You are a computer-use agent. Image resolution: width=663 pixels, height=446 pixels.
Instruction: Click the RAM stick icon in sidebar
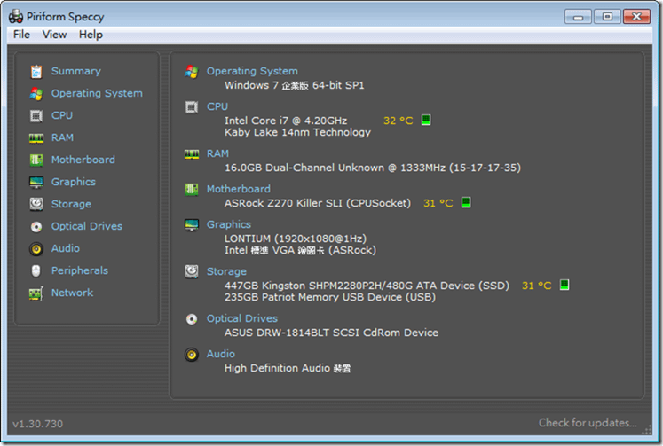36,138
